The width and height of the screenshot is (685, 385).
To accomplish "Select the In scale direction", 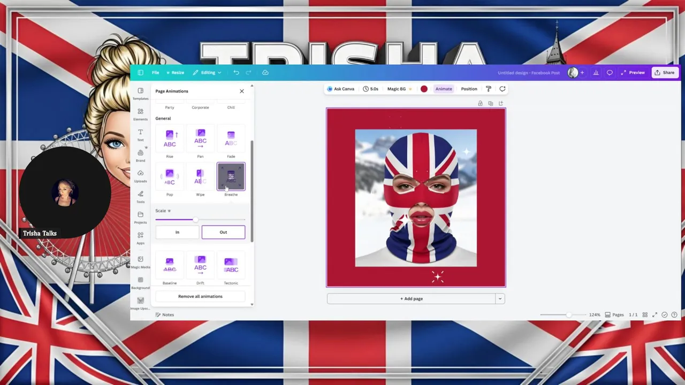I will pos(177,232).
